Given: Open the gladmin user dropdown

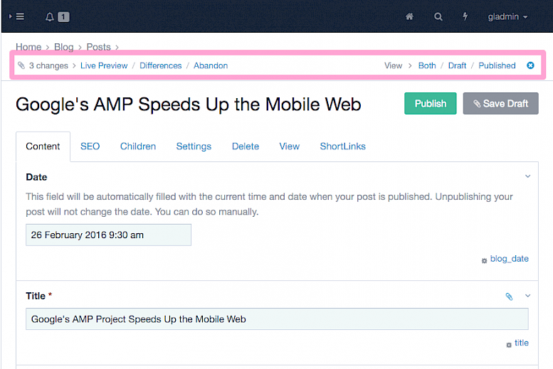Looking at the screenshot, I should [507, 16].
